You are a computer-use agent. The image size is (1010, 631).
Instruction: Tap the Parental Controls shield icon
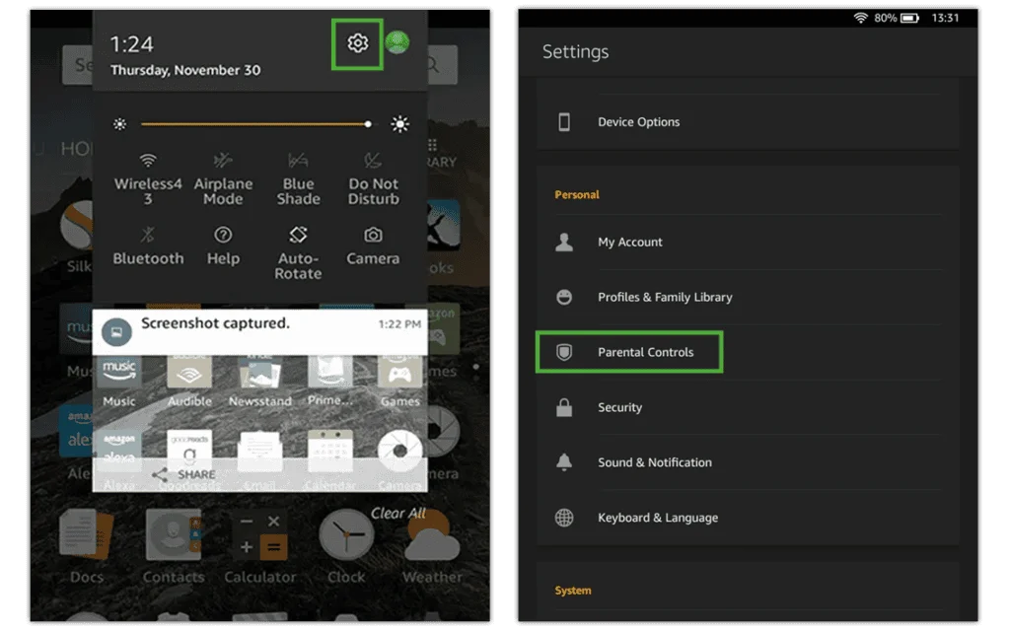[x=564, y=352]
